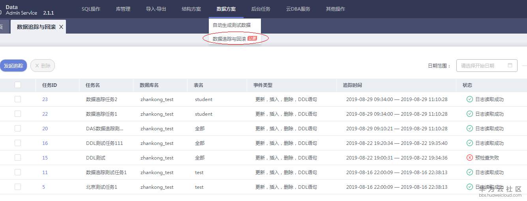
Task: Open task ID 11 link
Action: (x=45, y=173)
